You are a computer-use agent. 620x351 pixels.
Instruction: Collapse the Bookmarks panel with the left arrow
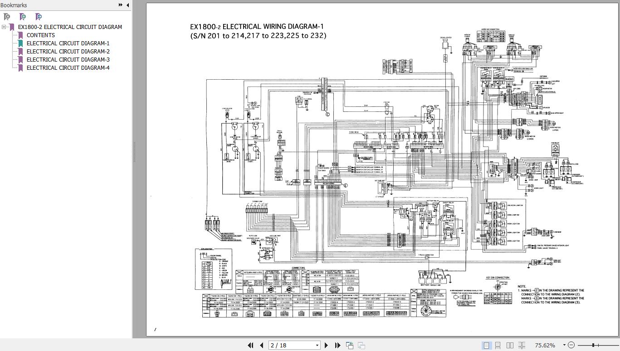[x=127, y=5]
